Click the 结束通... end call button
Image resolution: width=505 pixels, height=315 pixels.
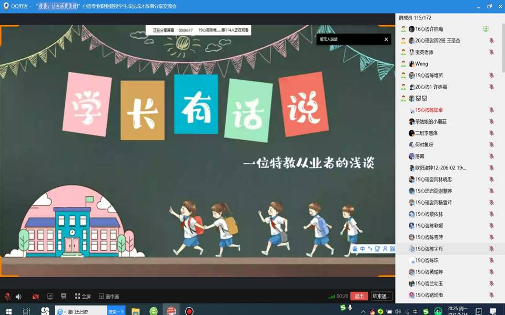tap(381, 296)
